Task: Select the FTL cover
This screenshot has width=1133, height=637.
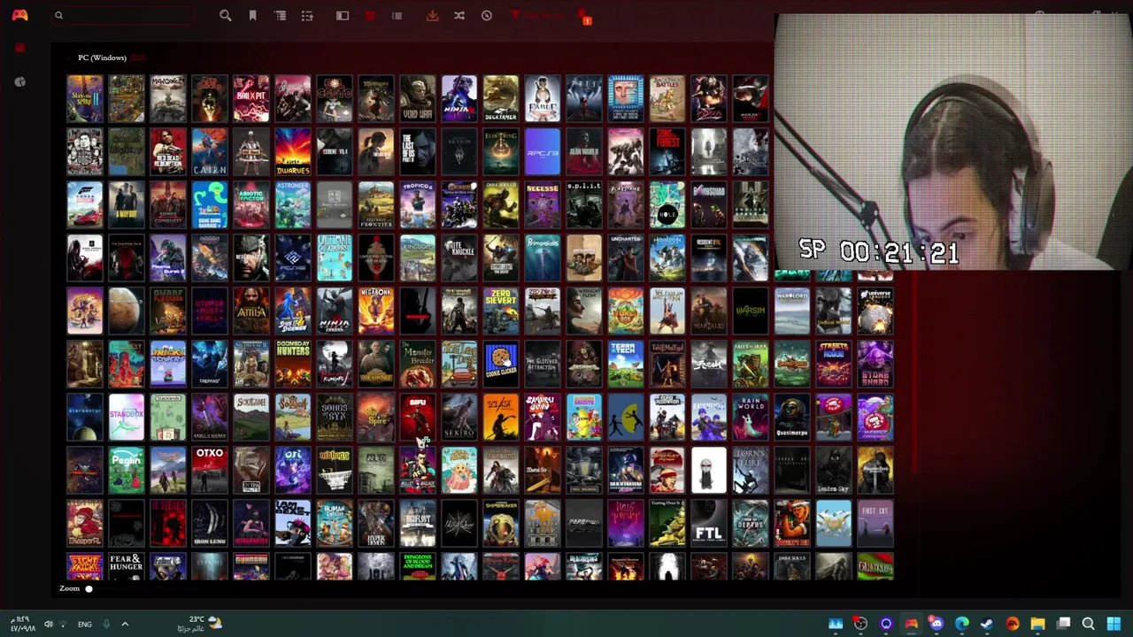Action: pos(709,523)
